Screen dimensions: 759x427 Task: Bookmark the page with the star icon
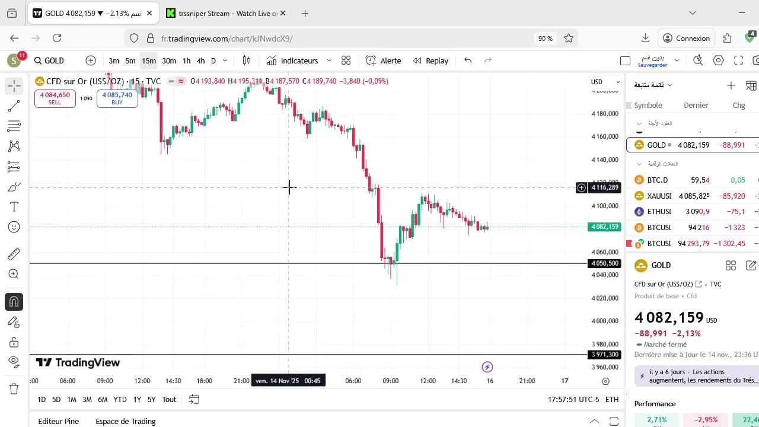[569, 38]
